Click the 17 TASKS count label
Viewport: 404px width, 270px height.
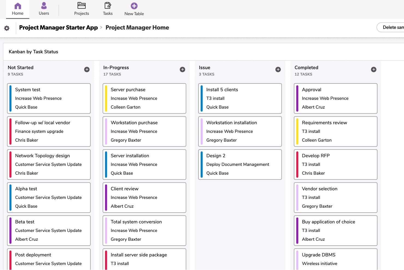112,74
